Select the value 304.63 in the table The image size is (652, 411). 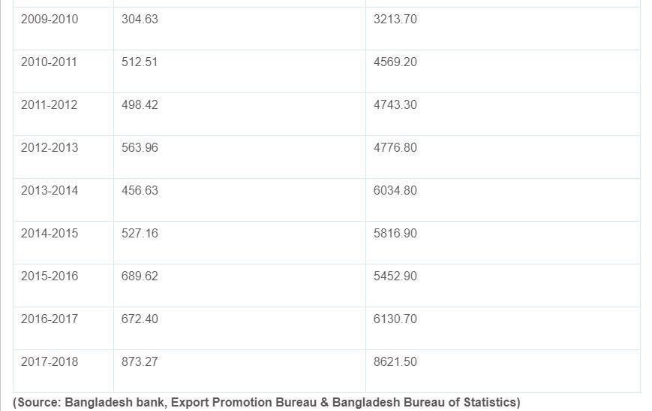(x=140, y=19)
